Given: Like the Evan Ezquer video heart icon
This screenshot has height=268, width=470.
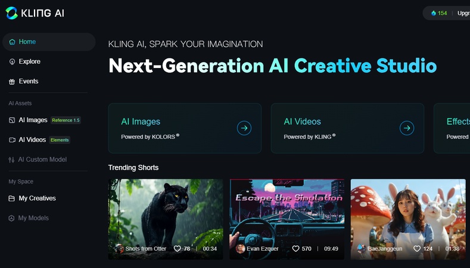Looking at the screenshot, I should 295,248.
